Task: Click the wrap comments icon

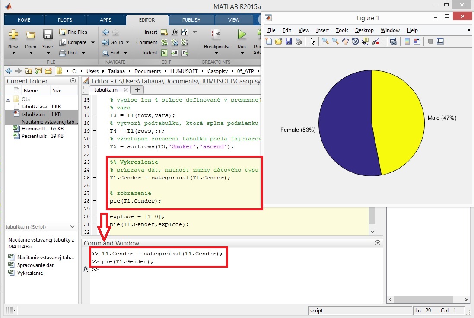Action: pos(185,43)
